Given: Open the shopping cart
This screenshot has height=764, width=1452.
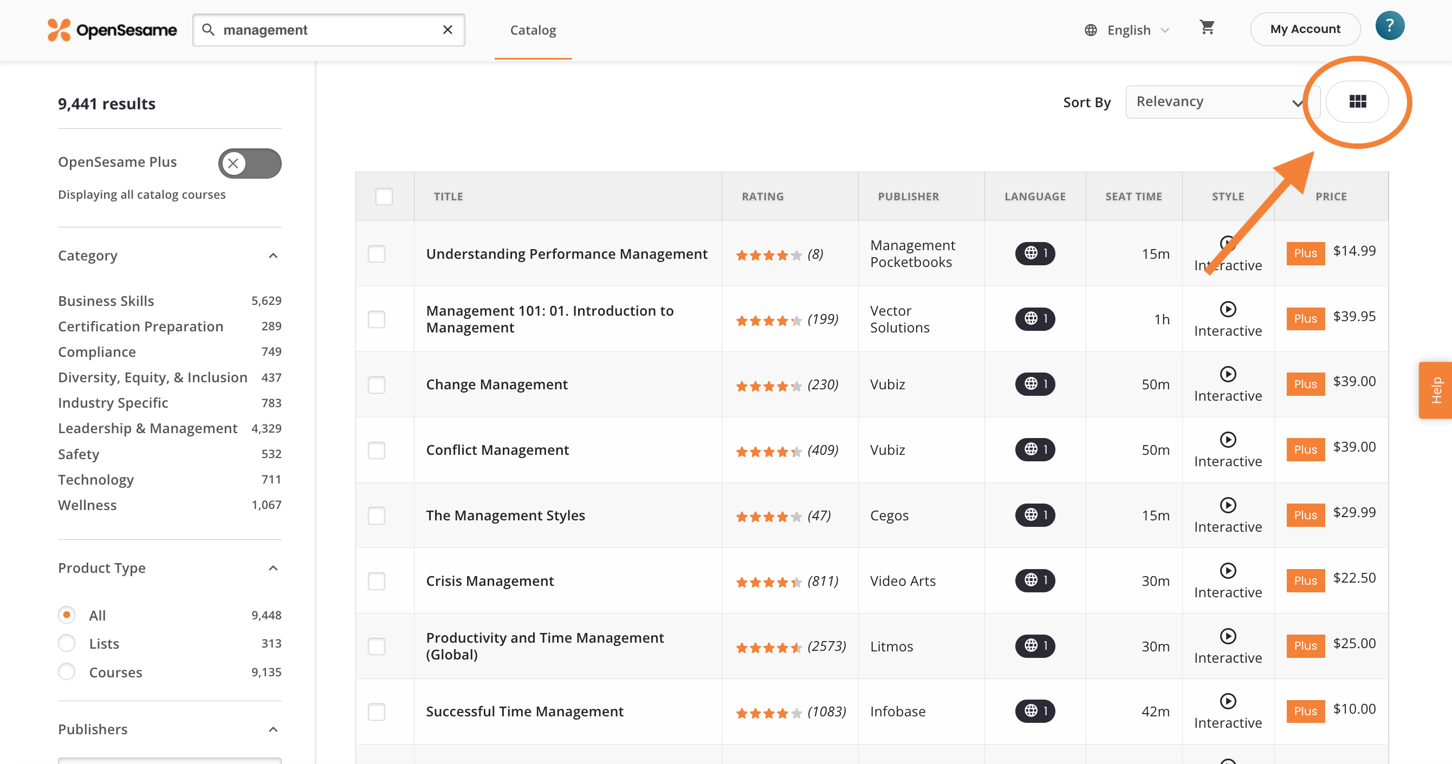Looking at the screenshot, I should tap(1207, 28).
